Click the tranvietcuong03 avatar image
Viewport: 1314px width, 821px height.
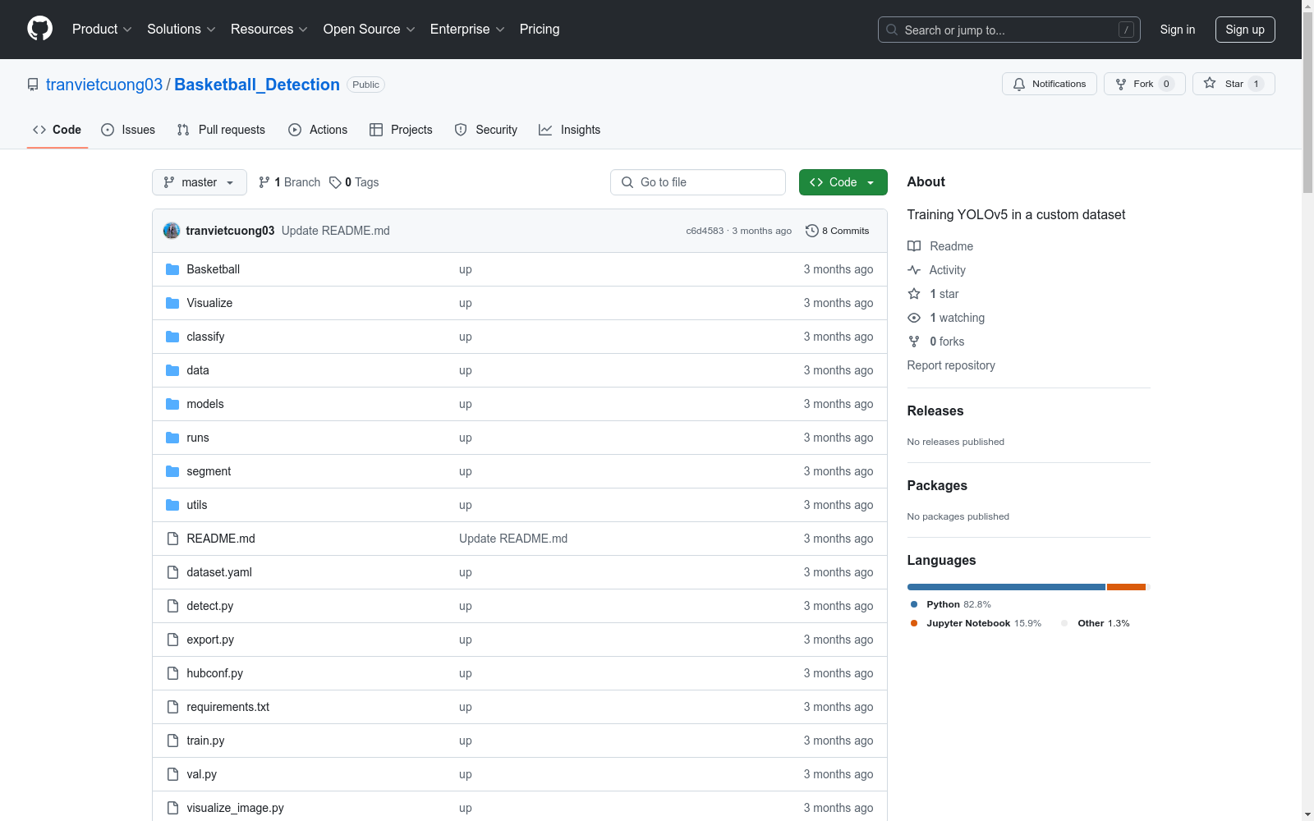[x=172, y=231]
